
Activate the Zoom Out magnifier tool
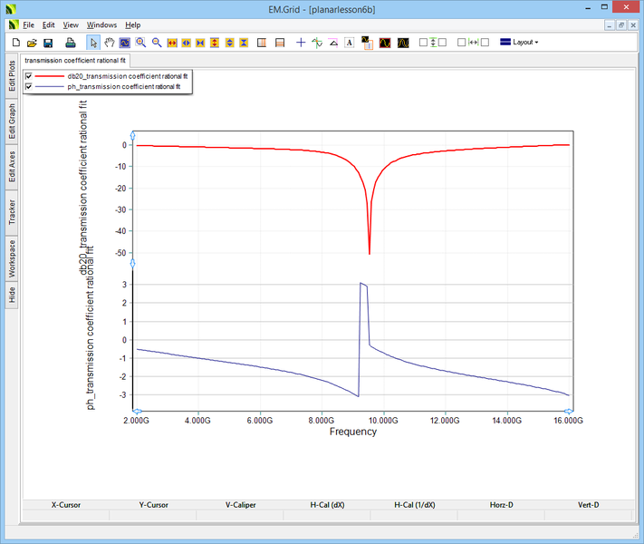tap(156, 43)
